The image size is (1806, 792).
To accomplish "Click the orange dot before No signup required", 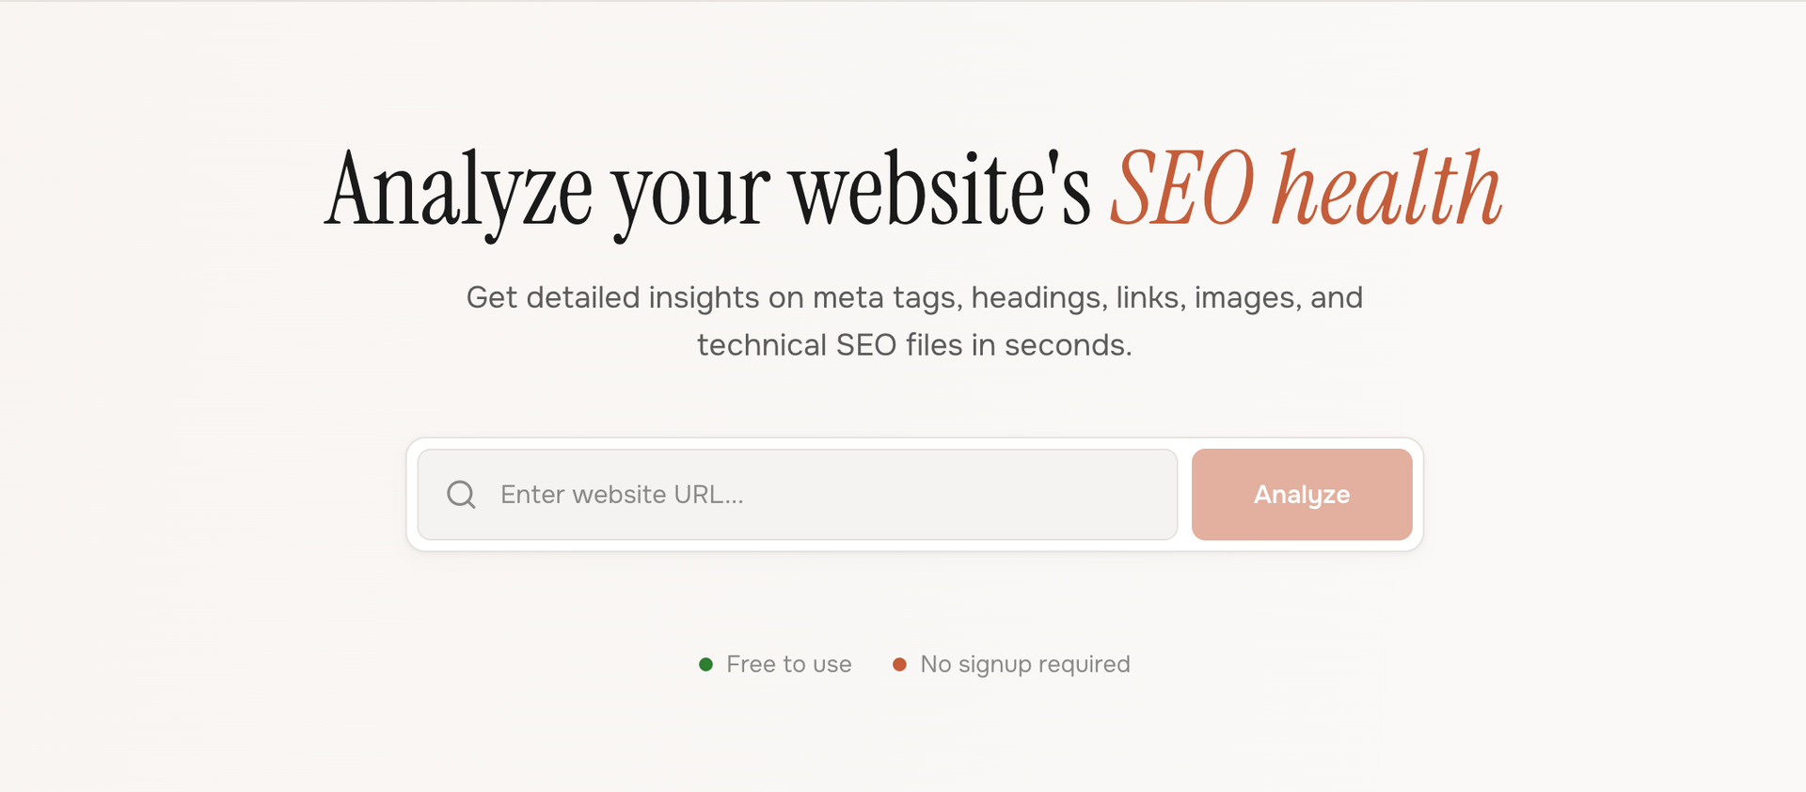I will (x=899, y=665).
